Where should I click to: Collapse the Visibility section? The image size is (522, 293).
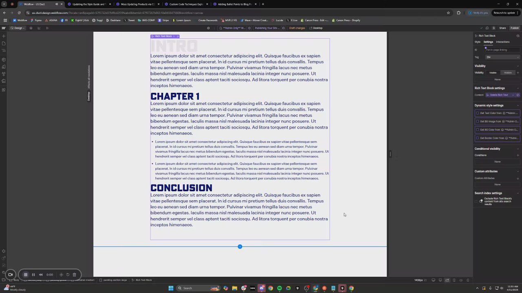(518, 66)
